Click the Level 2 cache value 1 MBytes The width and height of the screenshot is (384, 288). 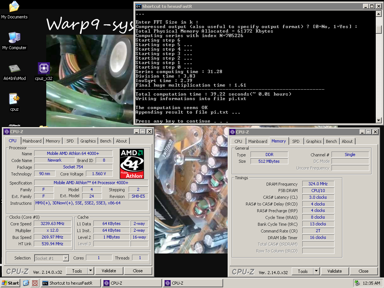point(111,237)
